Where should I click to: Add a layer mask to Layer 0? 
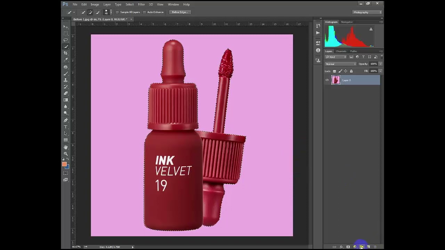coord(348,247)
